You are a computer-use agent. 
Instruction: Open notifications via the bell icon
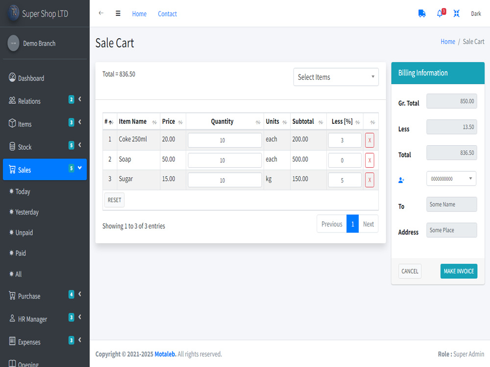(x=440, y=13)
